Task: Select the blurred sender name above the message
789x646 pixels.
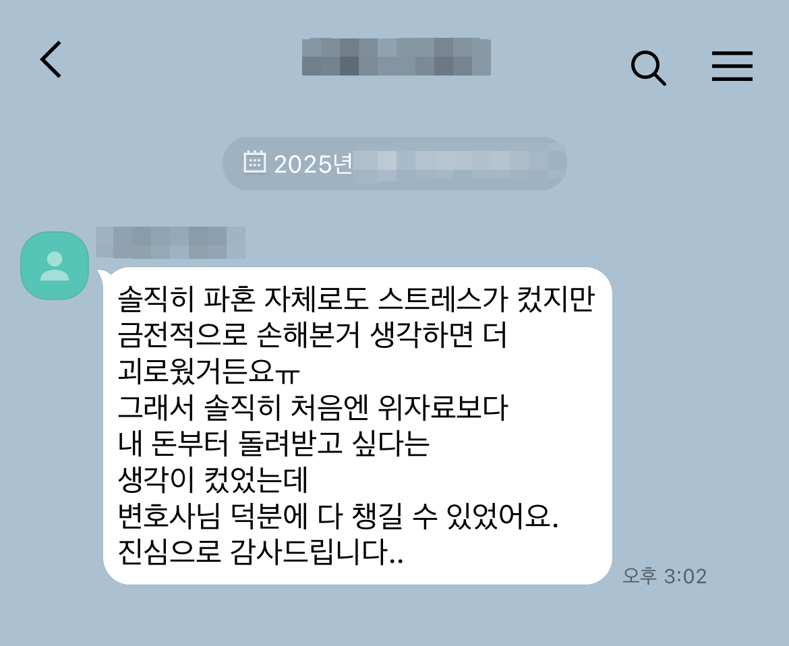Action: (171, 243)
